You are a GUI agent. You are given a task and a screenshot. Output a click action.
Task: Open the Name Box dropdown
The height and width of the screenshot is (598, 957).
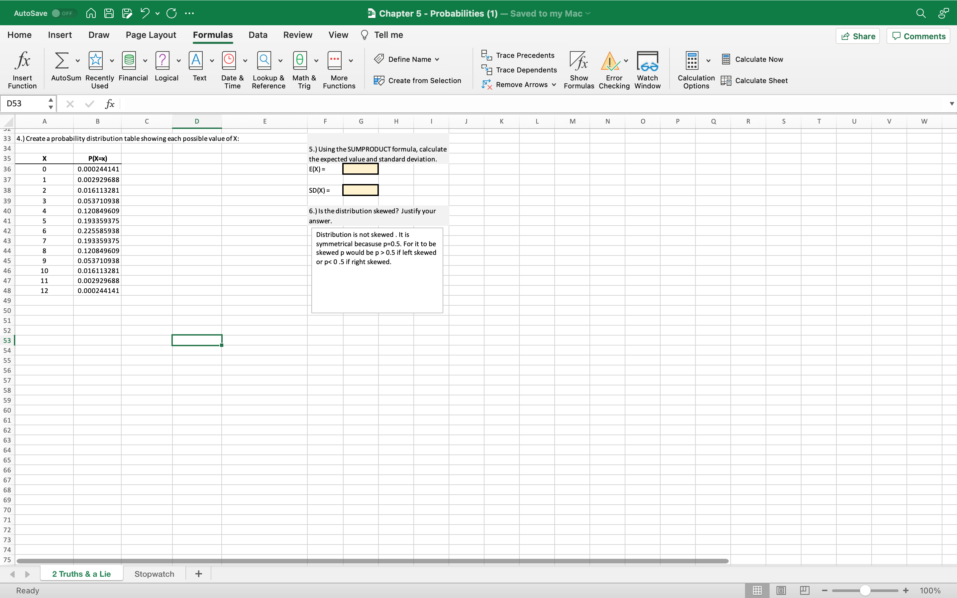(51, 103)
